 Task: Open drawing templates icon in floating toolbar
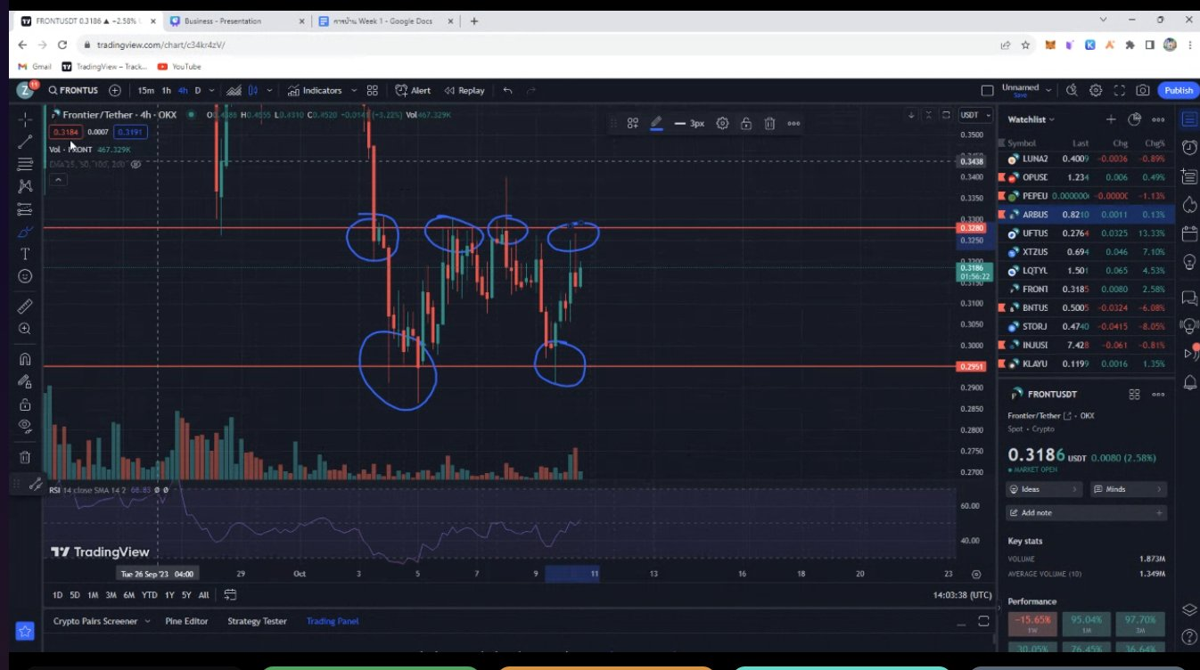tap(632, 123)
